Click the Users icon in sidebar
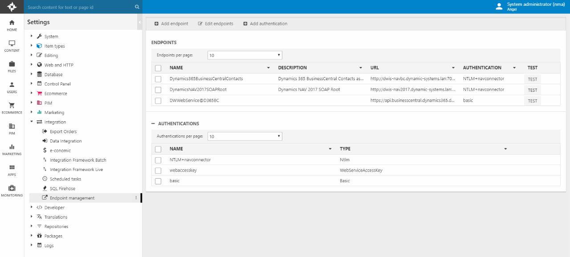 [12, 85]
